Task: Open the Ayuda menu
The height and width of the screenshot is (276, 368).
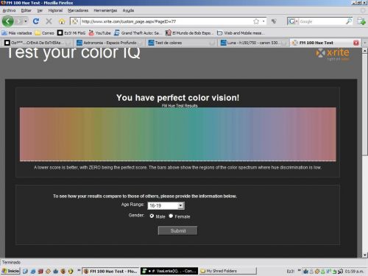Action: coord(128,10)
